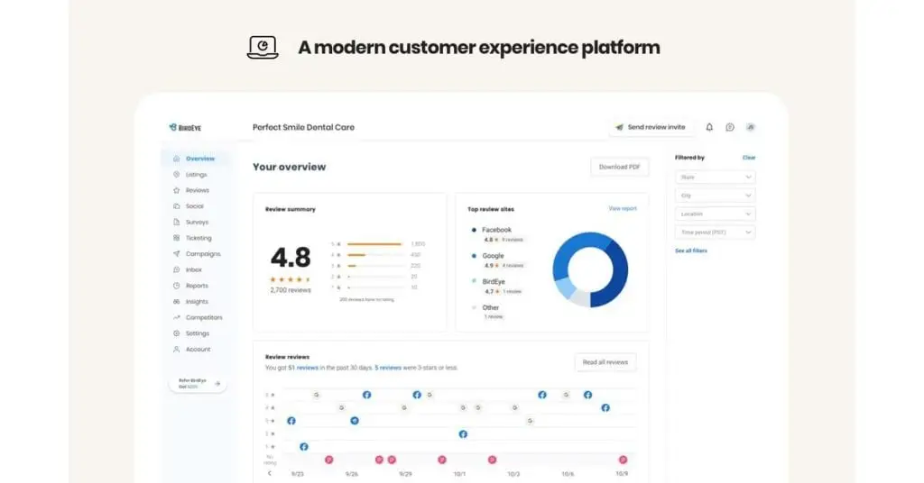This screenshot has height=483, width=924.
Task: Click the Read all reviews button
Action: [x=605, y=362]
